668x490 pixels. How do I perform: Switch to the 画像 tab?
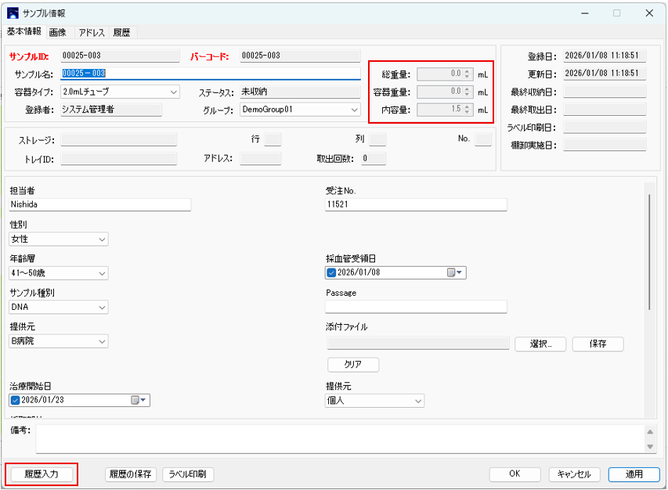click(57, 33)
